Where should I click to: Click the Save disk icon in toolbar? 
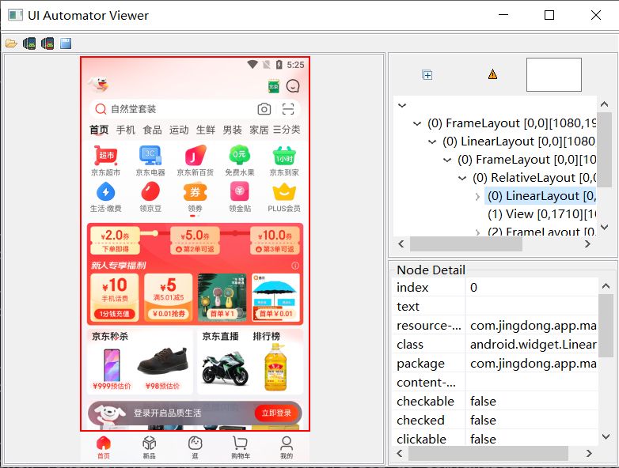click(x=66, y=43)
